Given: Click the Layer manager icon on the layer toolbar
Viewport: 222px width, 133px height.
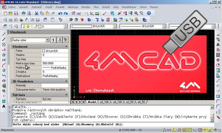Looking at the screenshot, I should (x=5, y=26).
